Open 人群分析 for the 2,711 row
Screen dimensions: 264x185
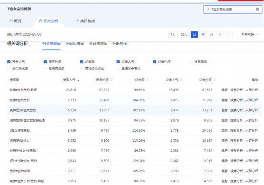click(x=252, y=171)
